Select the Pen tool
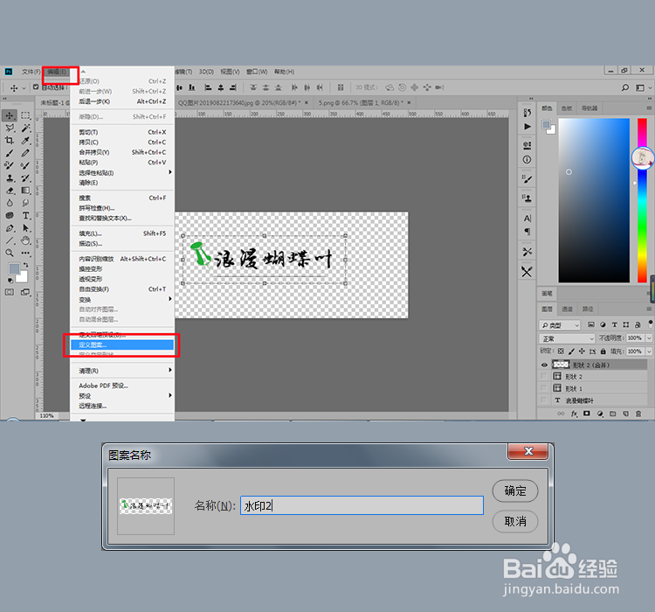This screenshot has width=655, height=612. click(10, 228)
